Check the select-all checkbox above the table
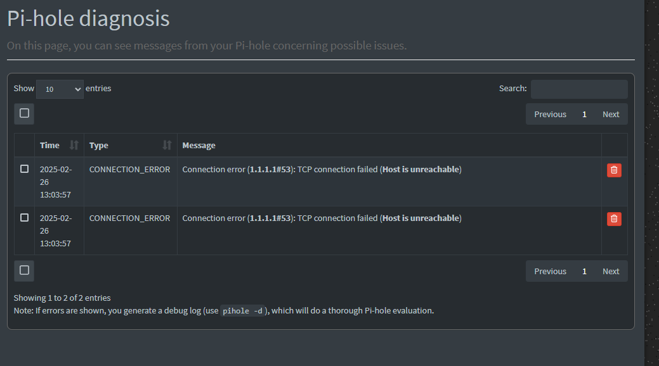This screenshot has width=659, height=366. click(x=23, y=113)
